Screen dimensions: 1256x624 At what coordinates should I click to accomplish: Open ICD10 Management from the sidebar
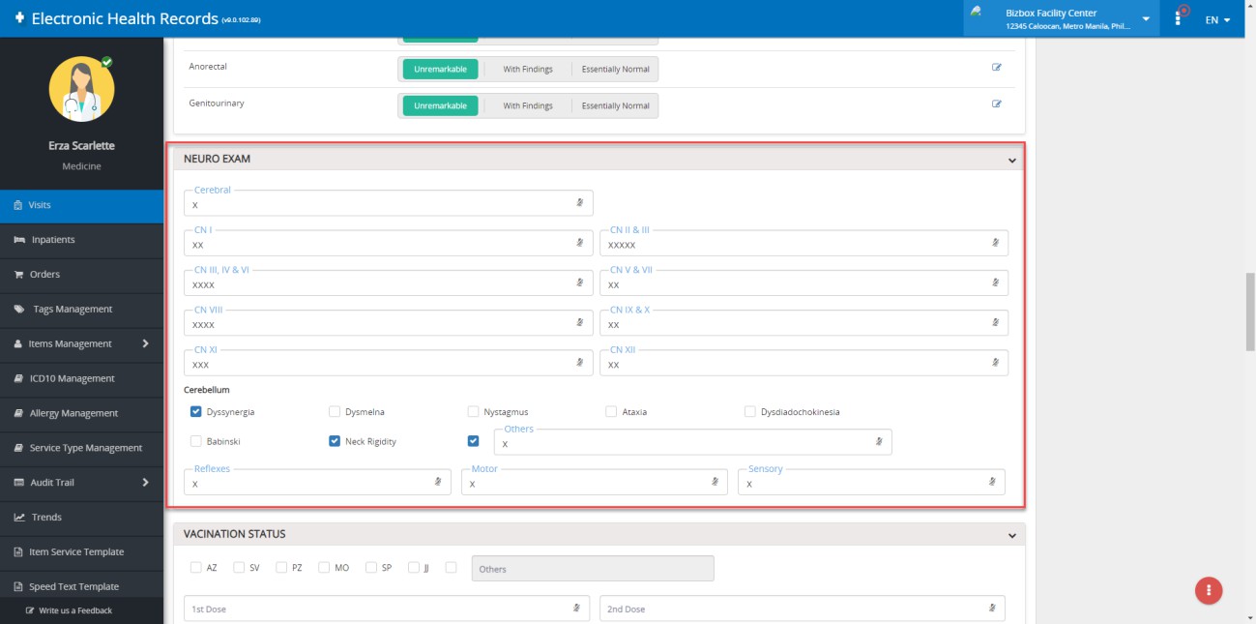(x=82, y=377)
